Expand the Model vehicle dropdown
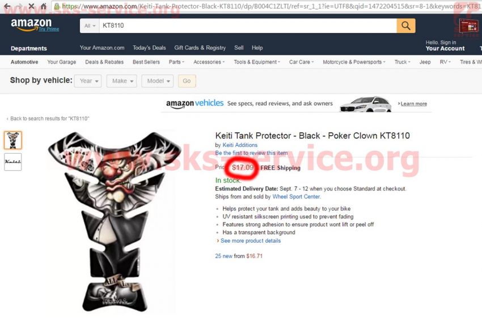The width and height of the screenshot is (482, 321). point(158,81)
